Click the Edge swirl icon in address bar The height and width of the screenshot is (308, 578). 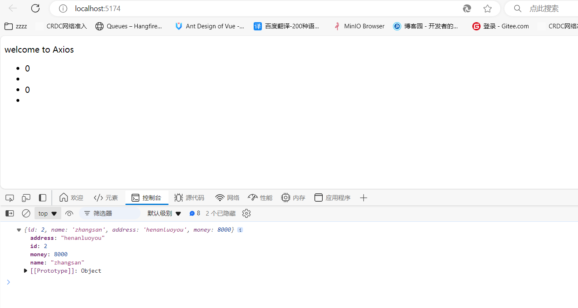467,9
